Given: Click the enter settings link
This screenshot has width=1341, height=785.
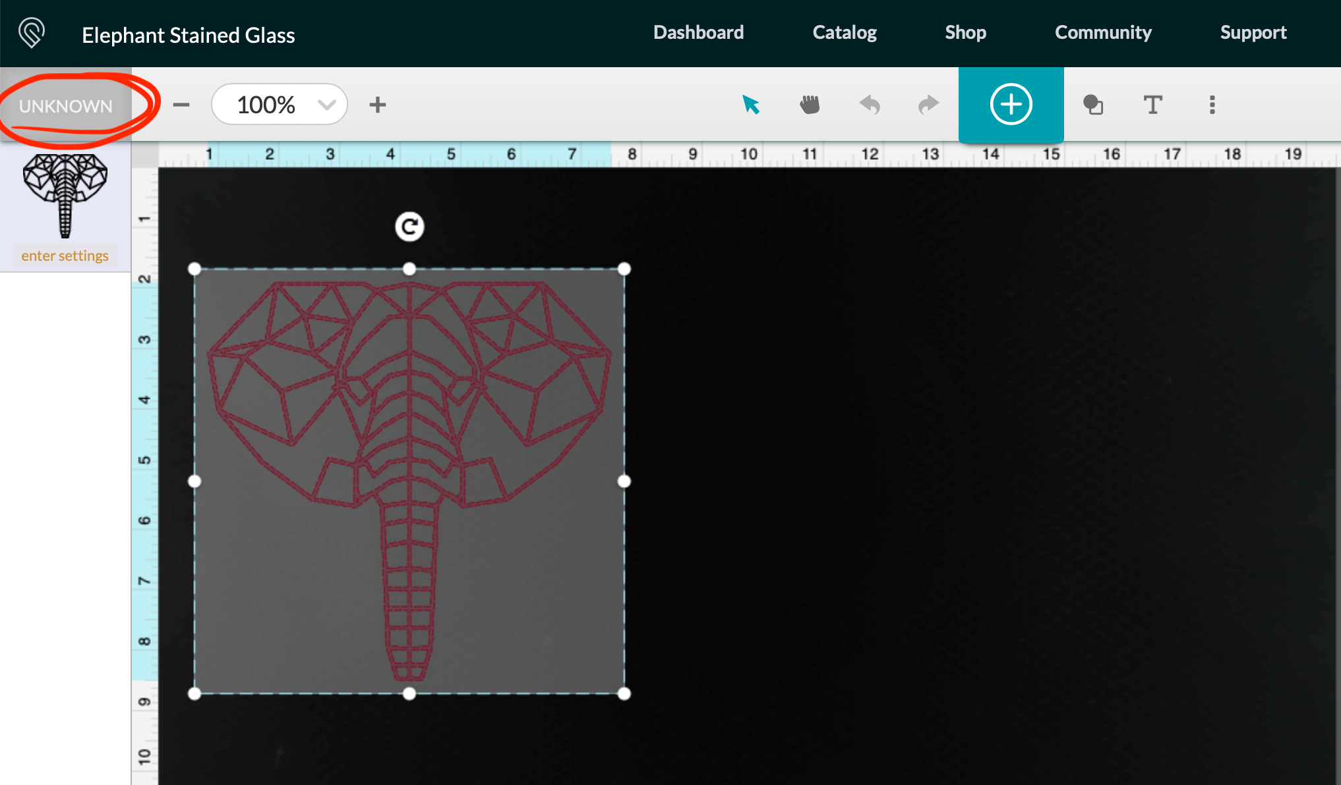Looking at the screenshot, I should (65, 256).
